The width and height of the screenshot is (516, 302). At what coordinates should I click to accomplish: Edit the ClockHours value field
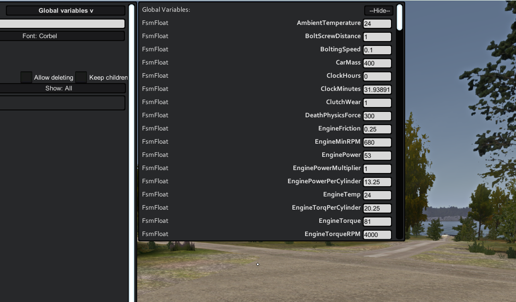(377, 76)
